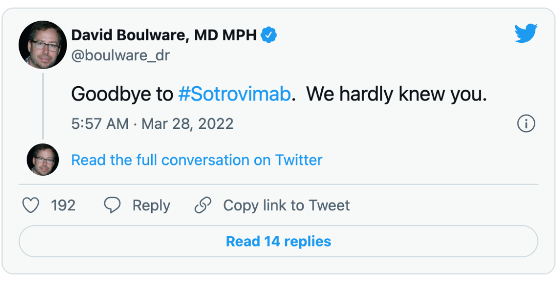Click the 192 likes count
Screen dimensions: 557x281
tap(63, 205)
